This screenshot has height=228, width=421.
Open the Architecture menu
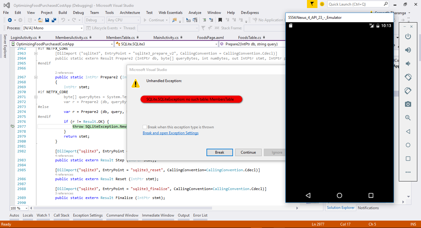coord(130,13)
